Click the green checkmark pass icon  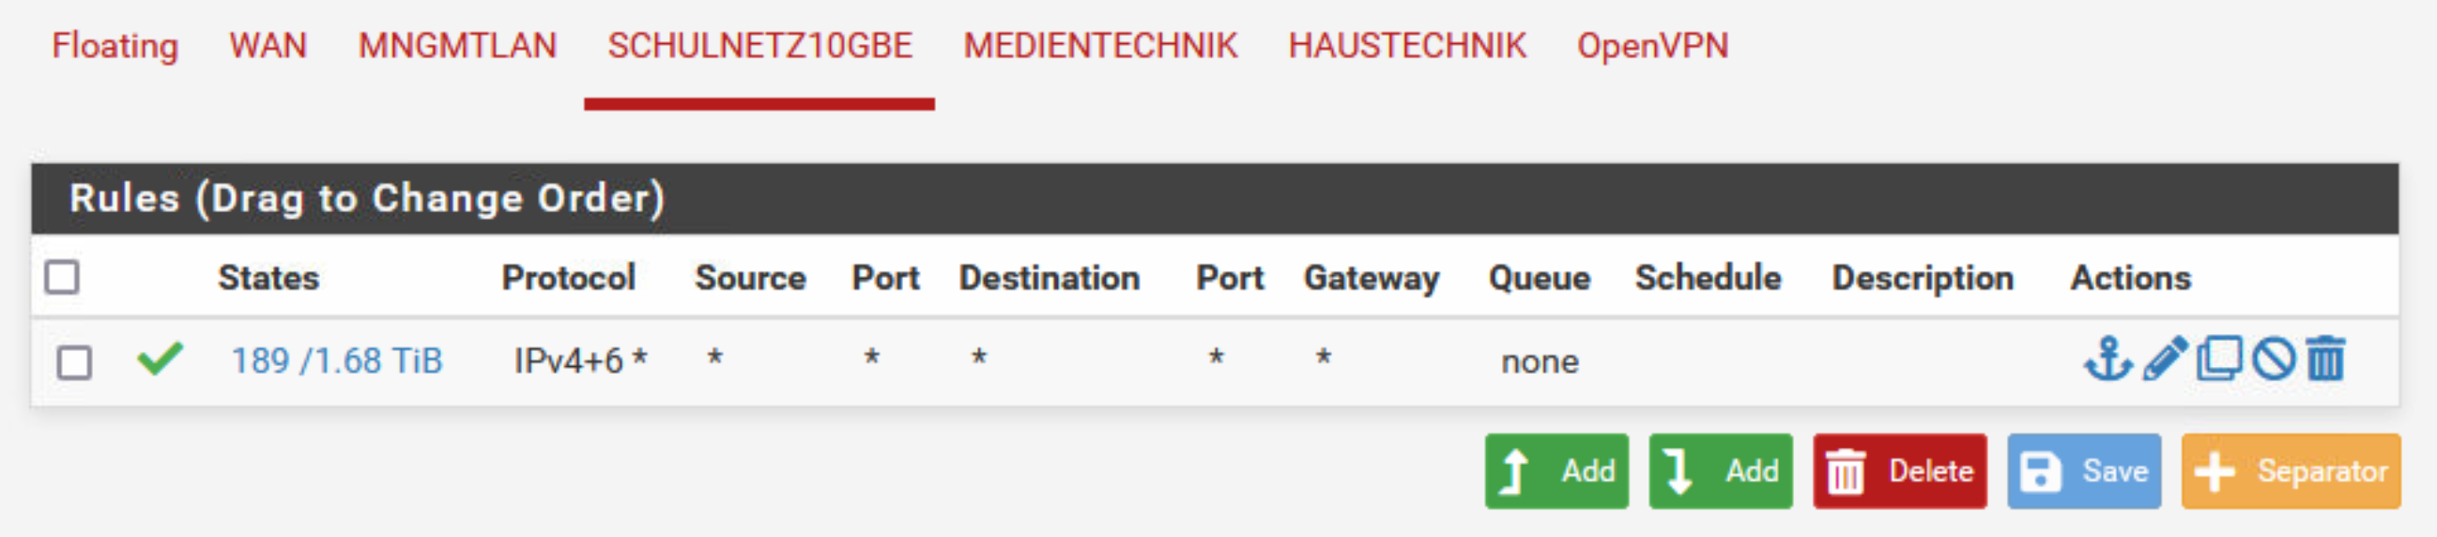pos(160,360)
